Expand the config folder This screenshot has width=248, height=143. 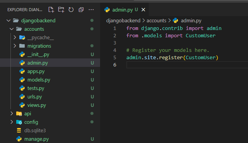[12, 122]
